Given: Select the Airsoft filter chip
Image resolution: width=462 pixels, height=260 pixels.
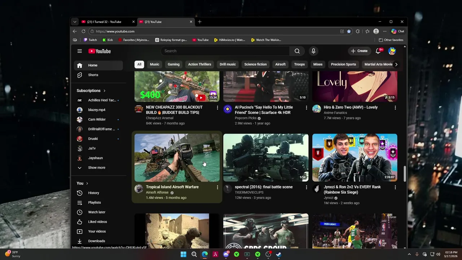Looking at the screenshot, I should 280,64.
